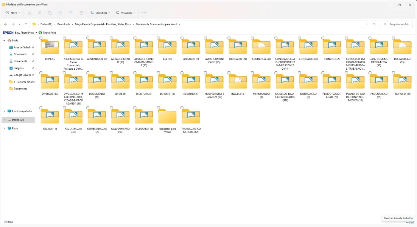Tick the checkbox of ADVERTENCIA (3) folder
This screenshot has width=417, height=227.
(x=88, y=38)
